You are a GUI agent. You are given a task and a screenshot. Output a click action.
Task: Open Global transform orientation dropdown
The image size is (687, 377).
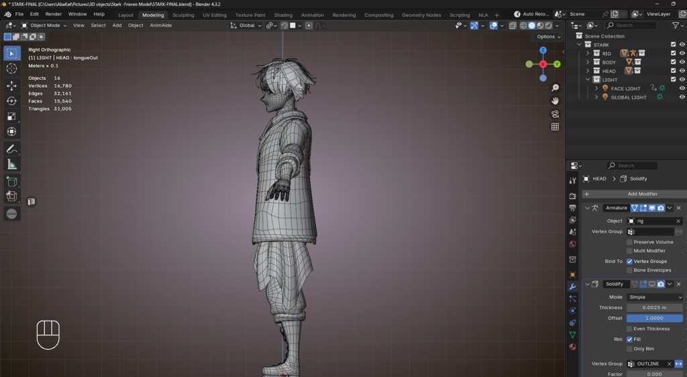[246, 25]
